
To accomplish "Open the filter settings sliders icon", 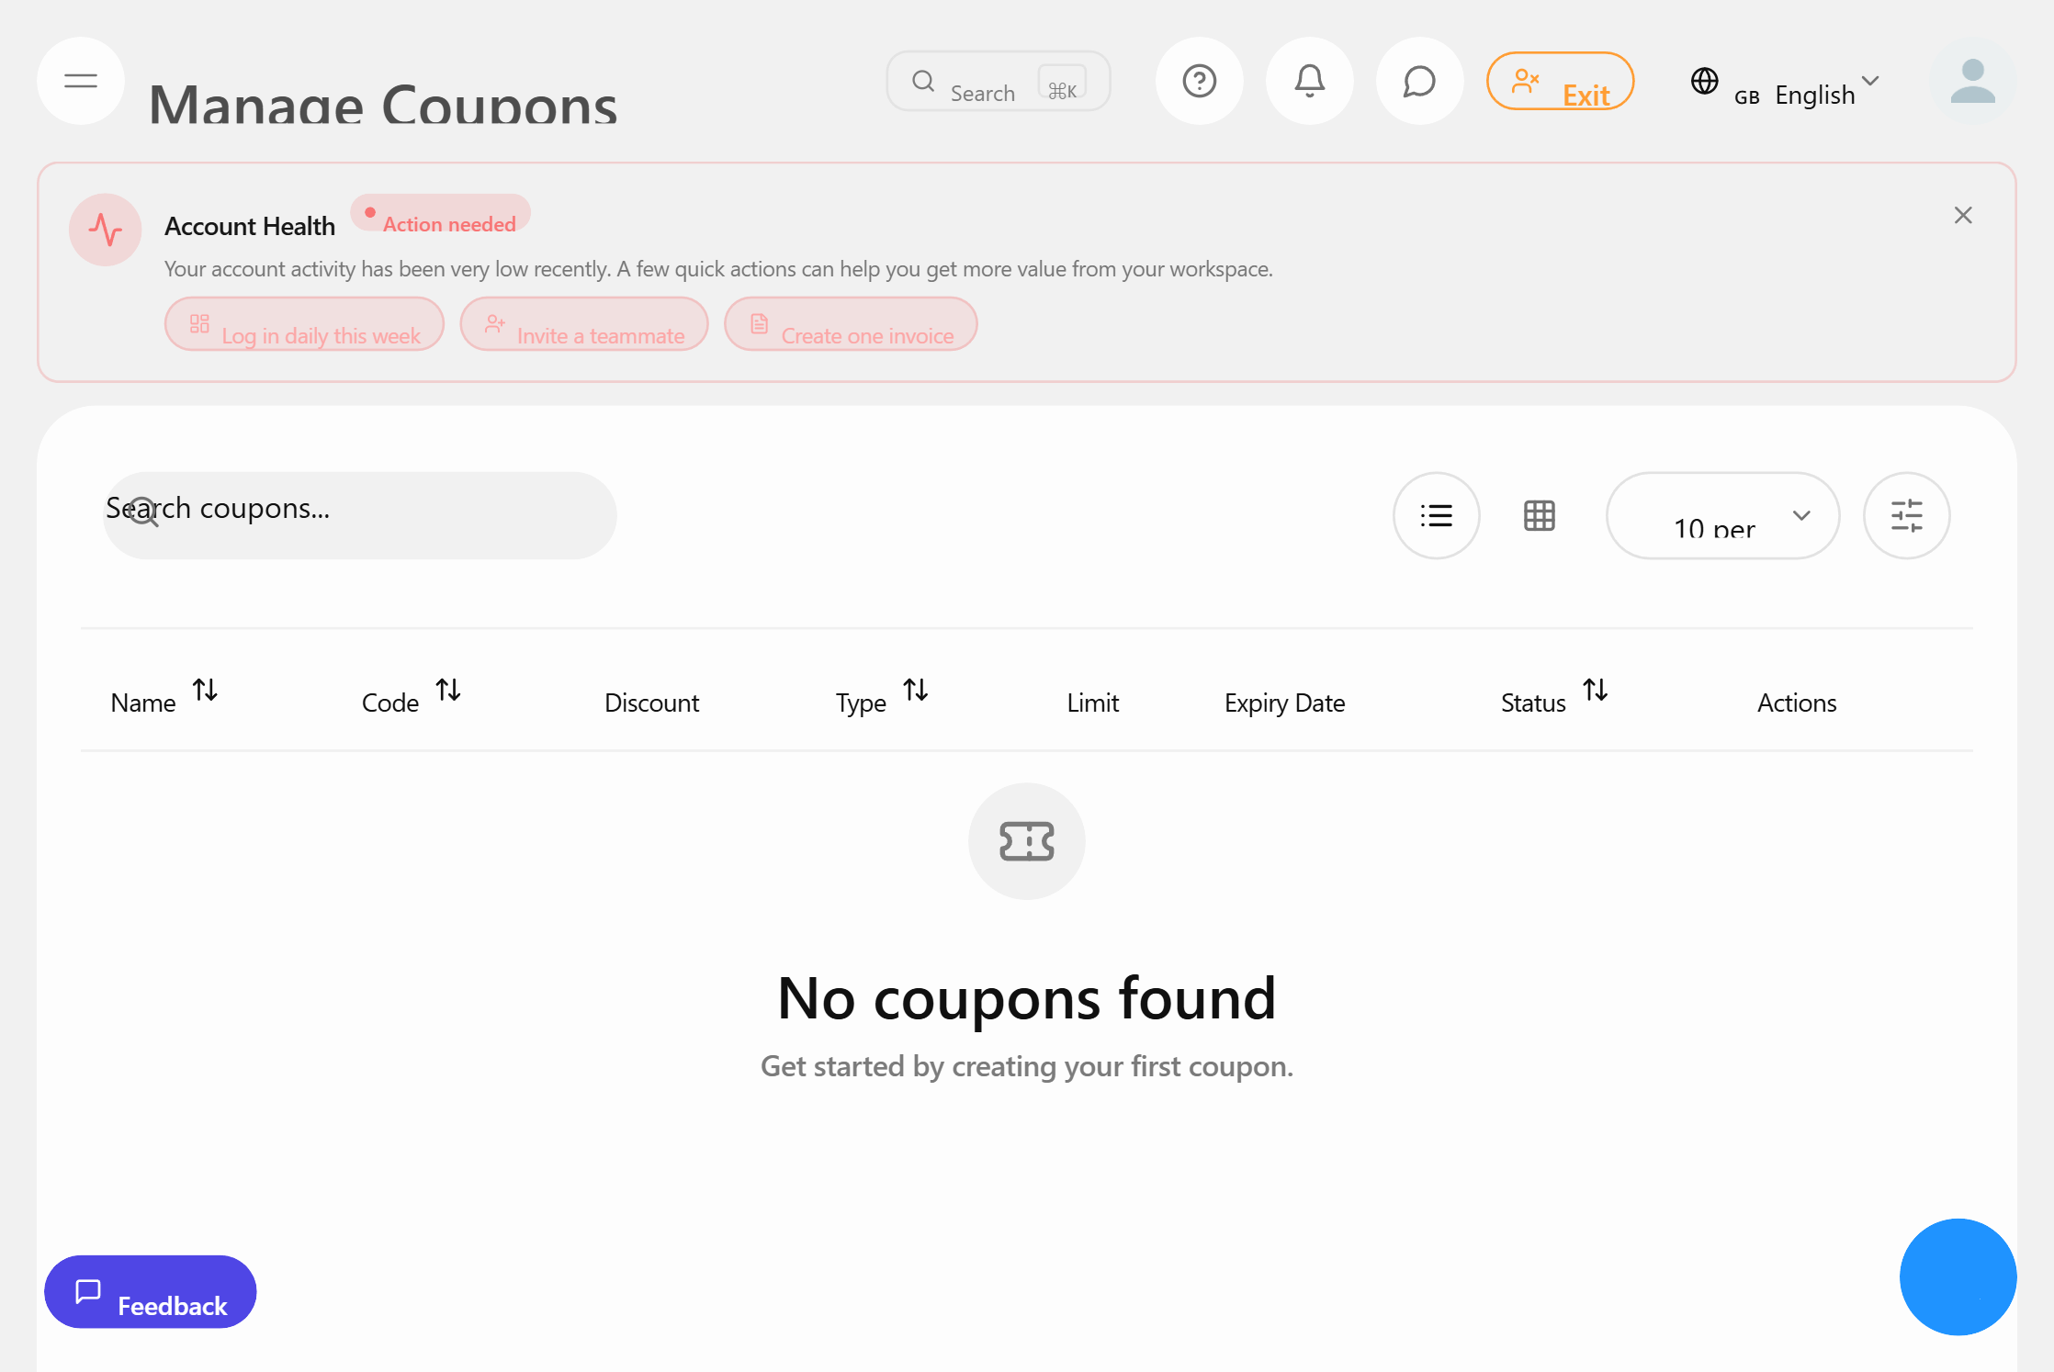I will [x=1907, y=515].
